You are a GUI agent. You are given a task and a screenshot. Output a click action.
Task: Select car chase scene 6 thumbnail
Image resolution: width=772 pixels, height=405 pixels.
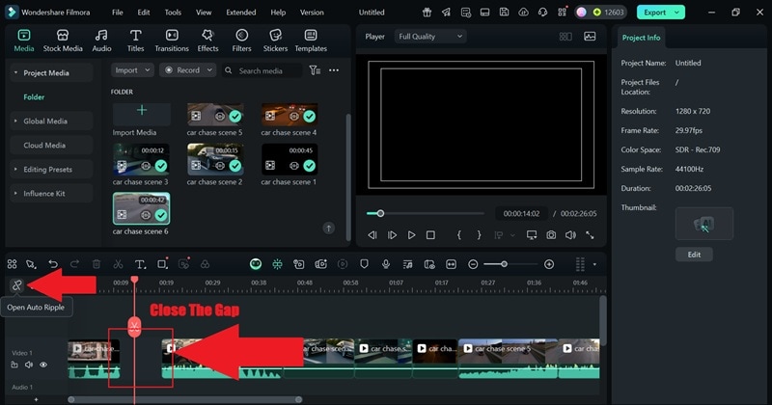coord(141,208)
